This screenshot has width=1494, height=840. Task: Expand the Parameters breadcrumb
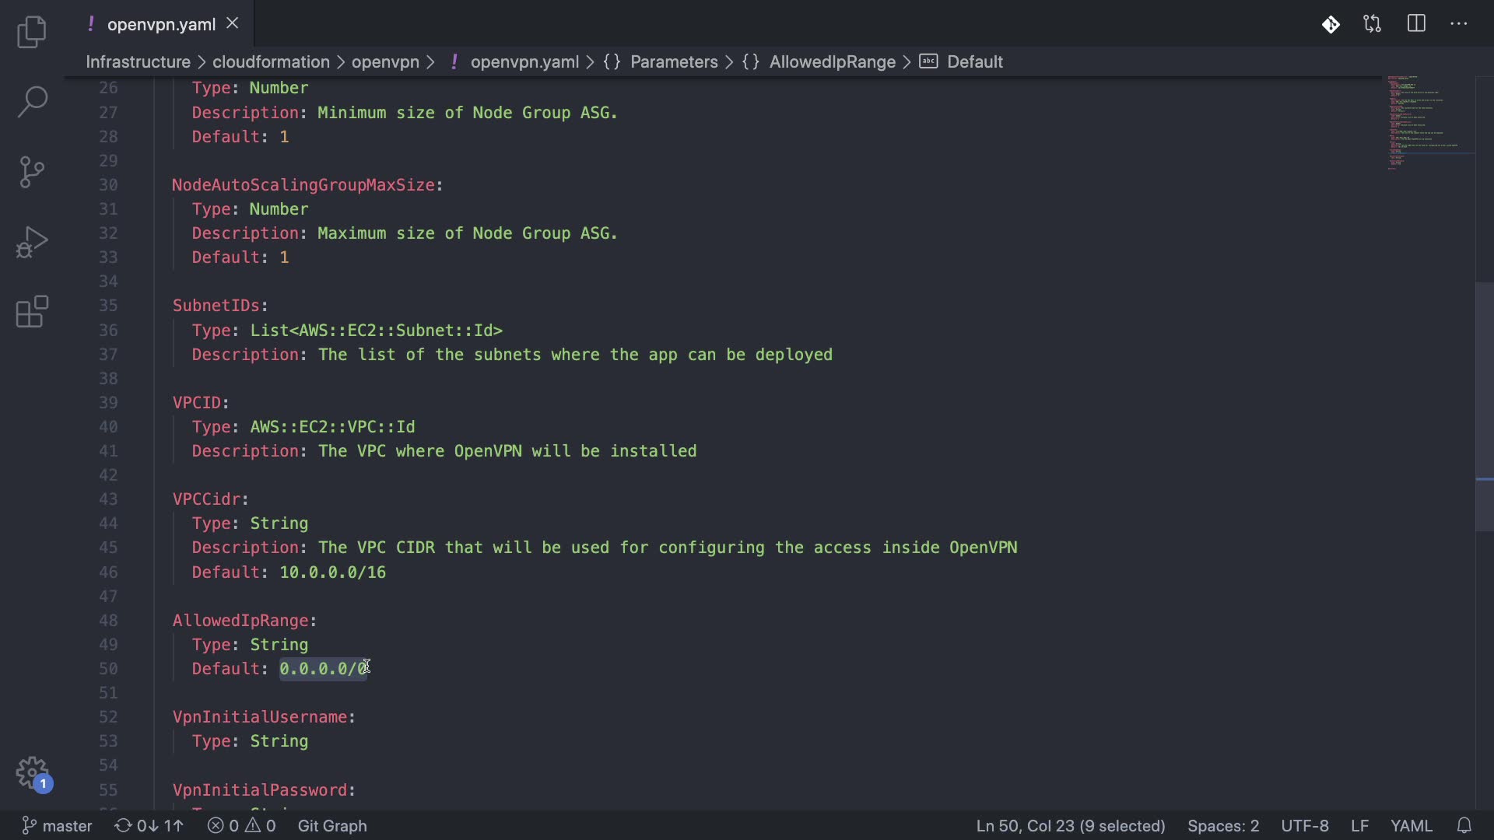[x=674, y=62]
